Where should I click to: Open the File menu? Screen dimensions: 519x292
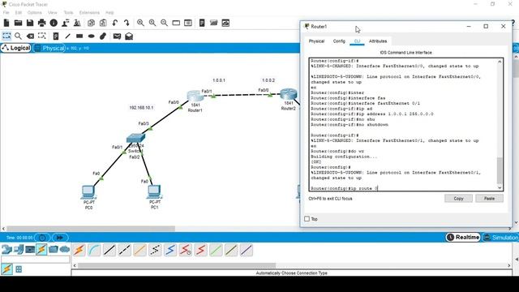pos(6,13)
